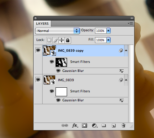Lock transparent pixels
The image size is (154, 138).
click(49, 40)
